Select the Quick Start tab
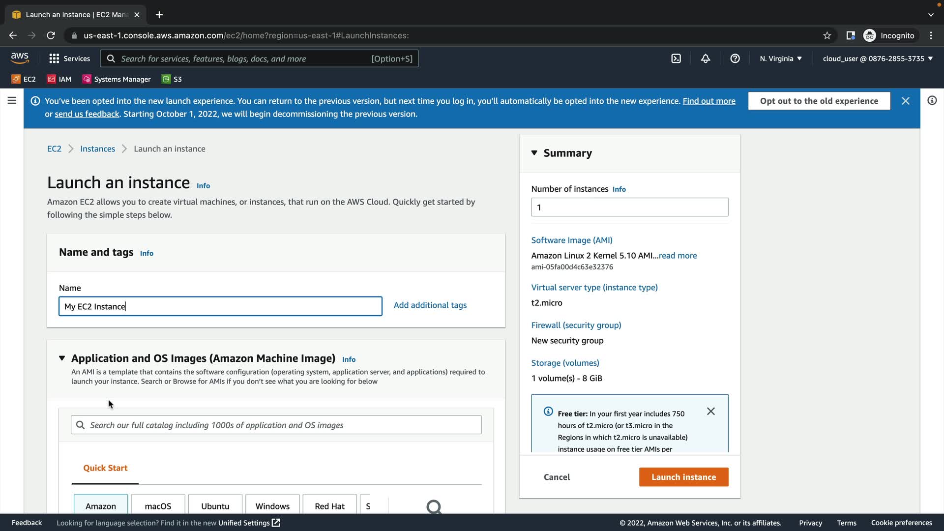This screenshot has width=944, height=531. pyautogui.click(x=105, y=468)
